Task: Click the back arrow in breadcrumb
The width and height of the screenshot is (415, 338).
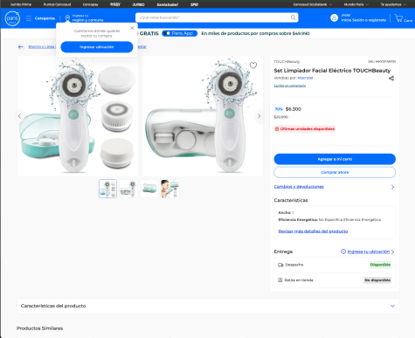Action: click(20, 46)
